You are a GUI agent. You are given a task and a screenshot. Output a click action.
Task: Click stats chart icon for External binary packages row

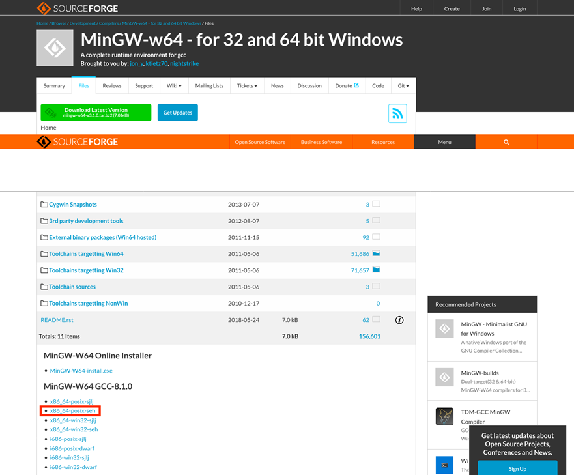(x=377, y=237)
